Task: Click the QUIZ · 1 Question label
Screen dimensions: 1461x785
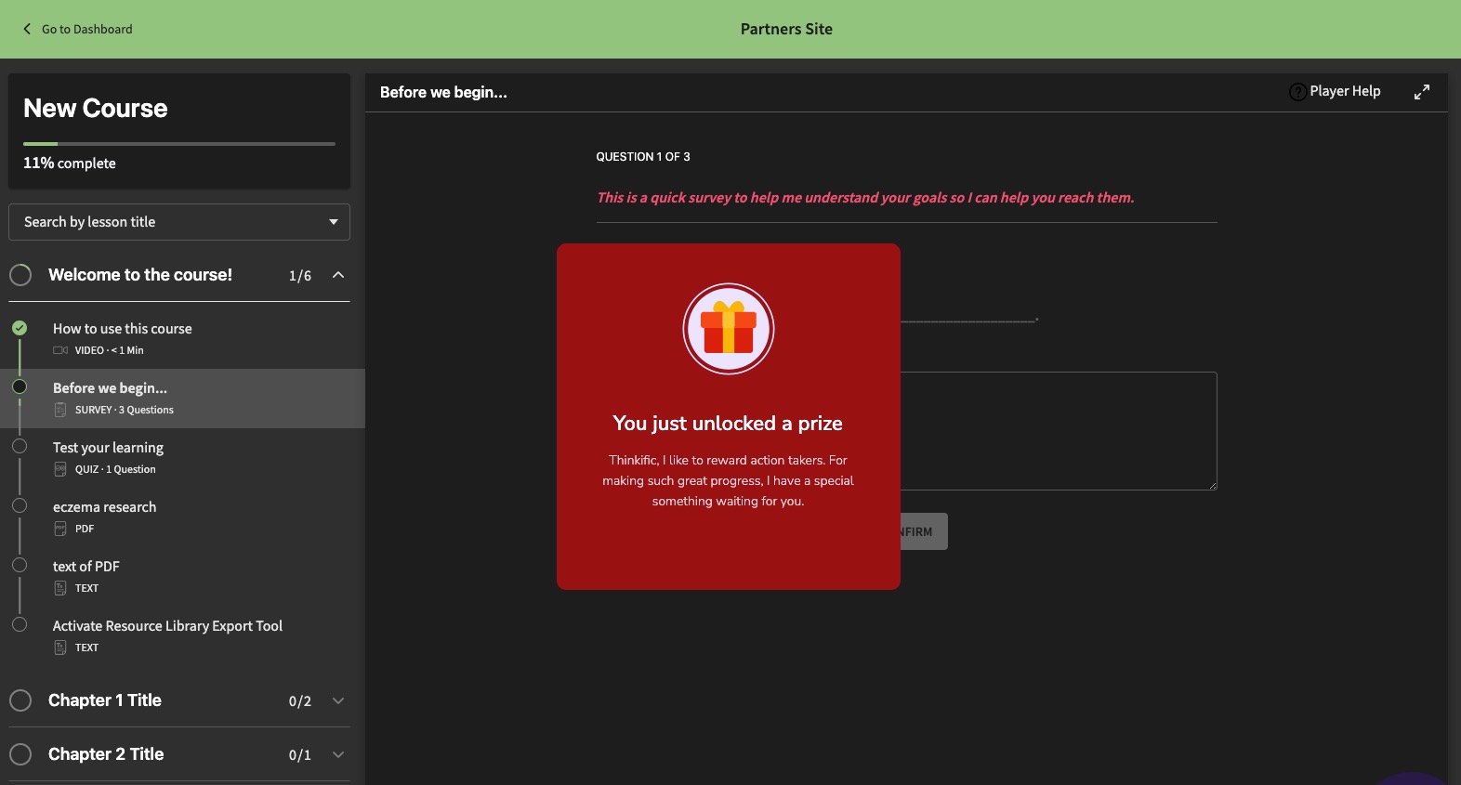Action: (115, 469)
